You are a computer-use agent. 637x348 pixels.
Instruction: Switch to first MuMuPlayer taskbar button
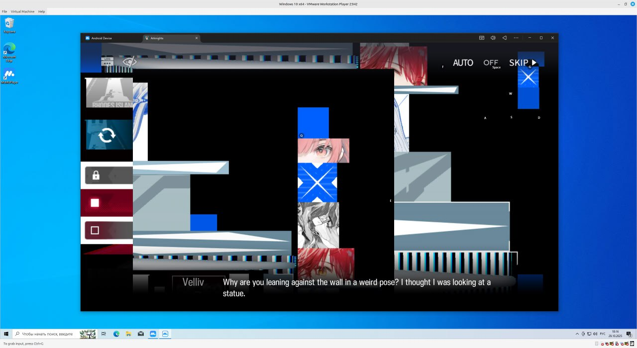click(x=153, y=334)
